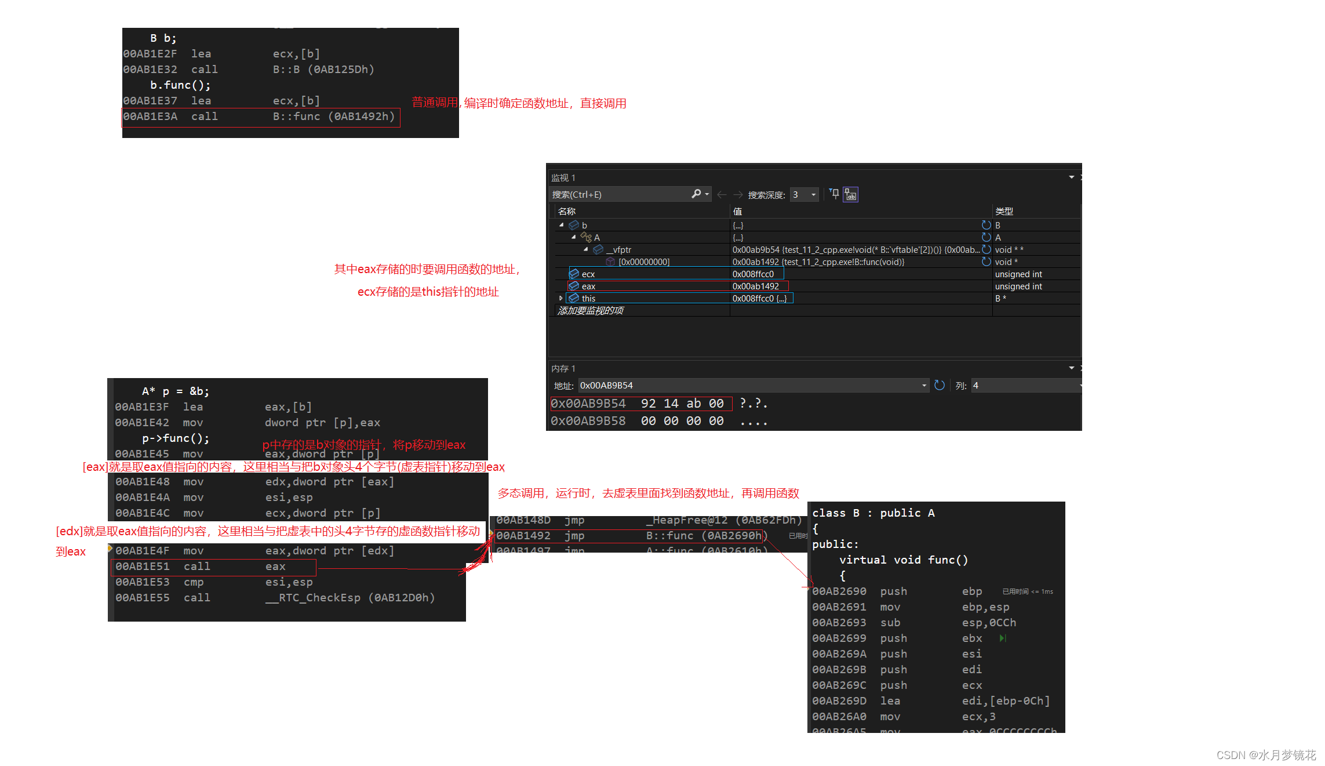1325x766 pixels.
Task: Click the 值 column header
Action: coord(737,211)
